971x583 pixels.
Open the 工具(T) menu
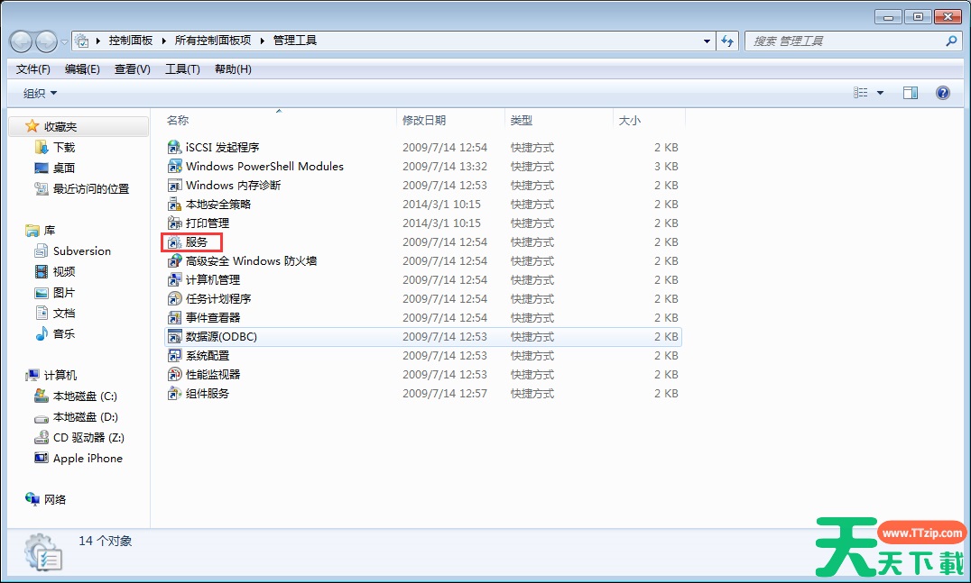181,69
